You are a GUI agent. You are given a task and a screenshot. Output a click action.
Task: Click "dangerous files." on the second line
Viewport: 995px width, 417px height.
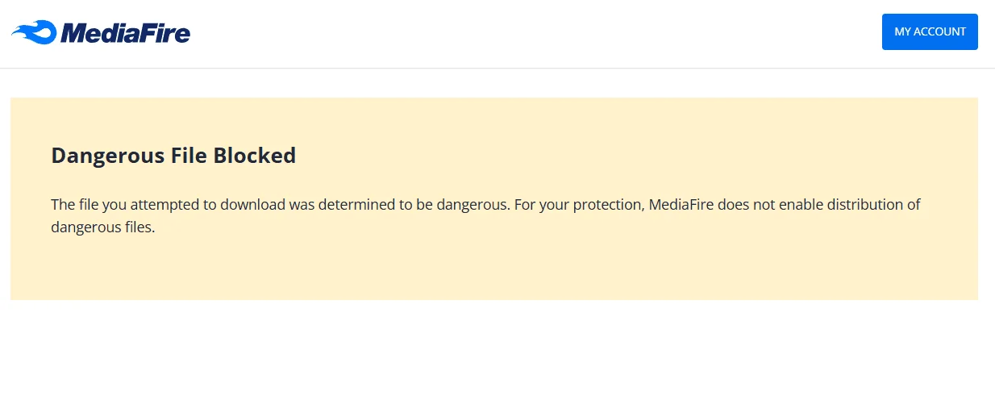tap(102, 227)
